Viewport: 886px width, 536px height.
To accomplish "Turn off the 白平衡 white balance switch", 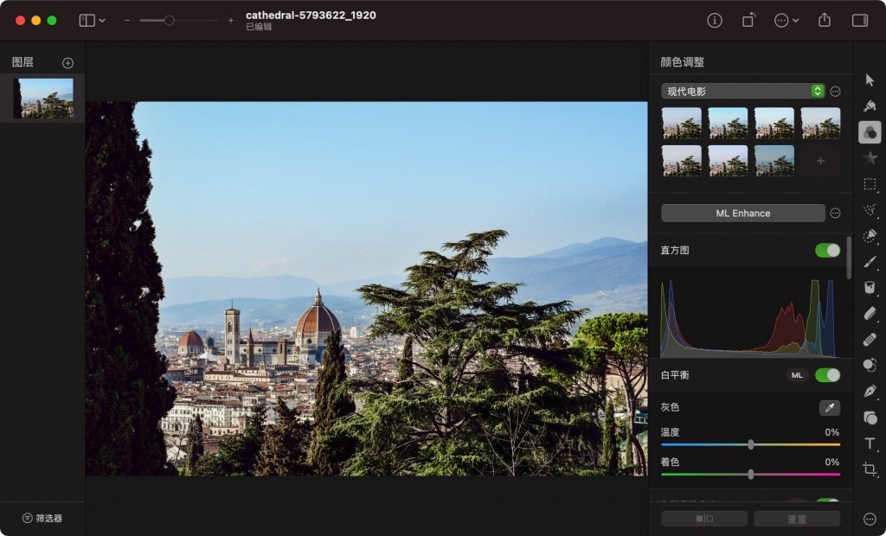I will coord(828,375).
